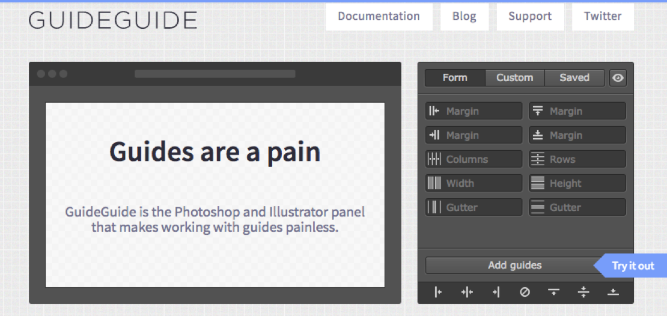The width and height of the screenshot is (667, 316).
Task: Click into the Rows input field
Action: coord(577,159)
